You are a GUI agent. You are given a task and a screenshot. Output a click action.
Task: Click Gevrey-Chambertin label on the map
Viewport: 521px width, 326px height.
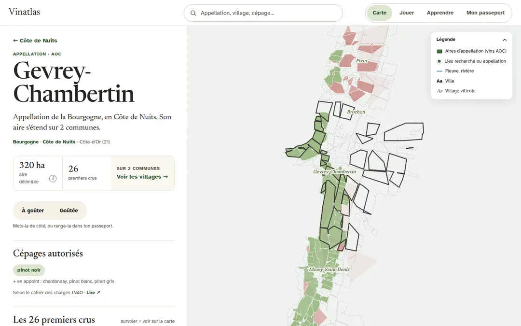pos(335,171)
